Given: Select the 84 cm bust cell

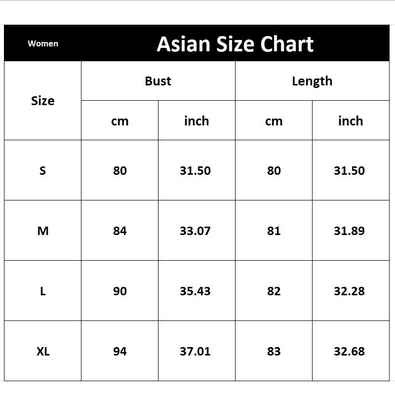Looking at the screenshot, I should pyautogui.click(x=119, y=231).
